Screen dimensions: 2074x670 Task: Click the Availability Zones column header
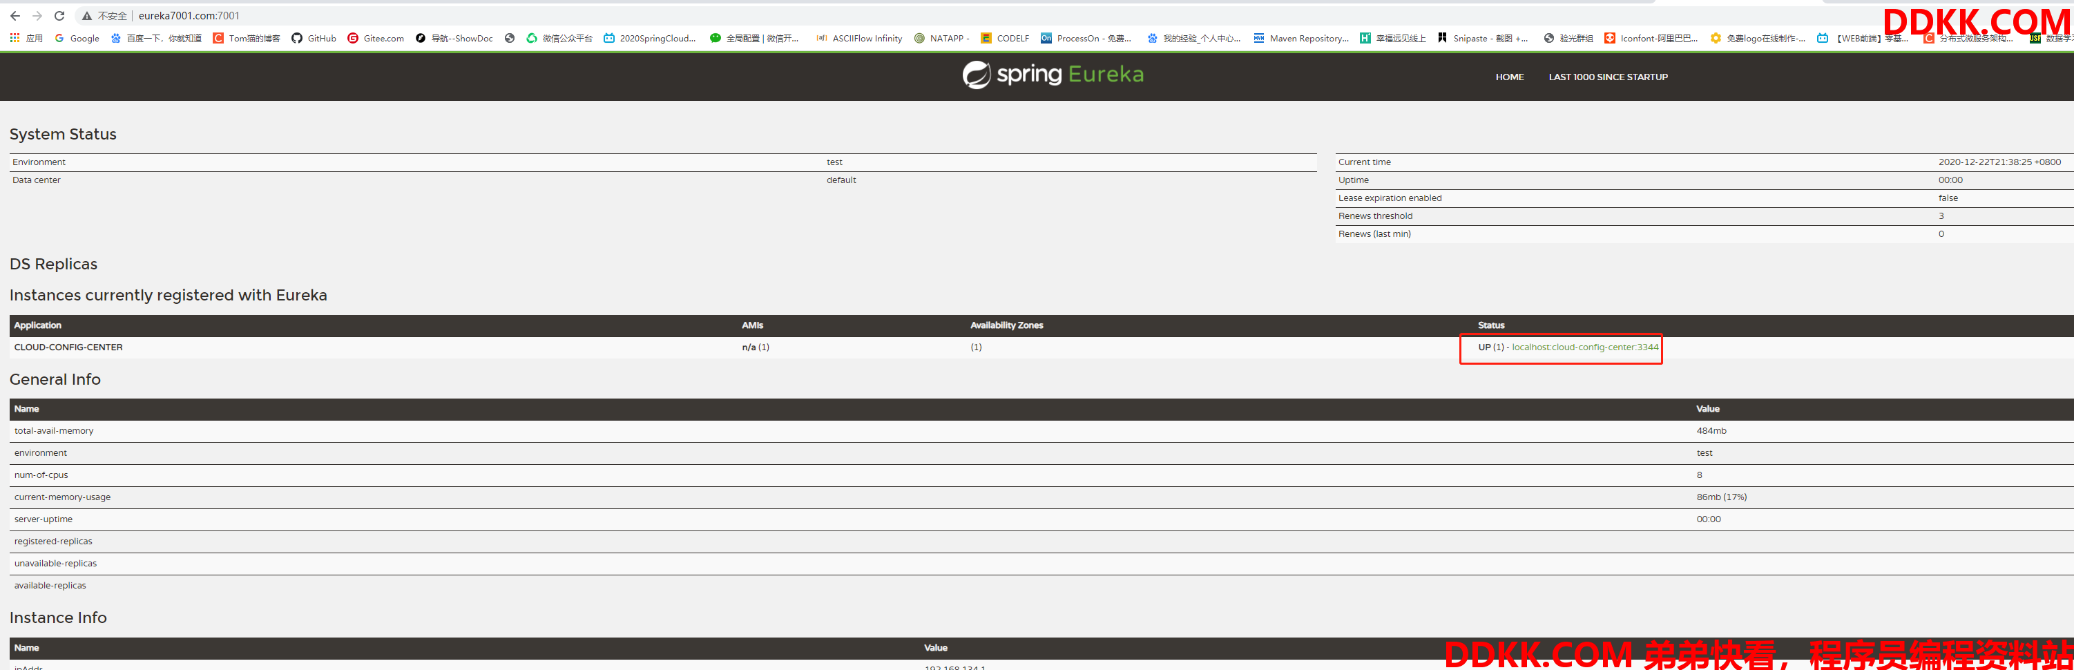(x=1006, y=325)
